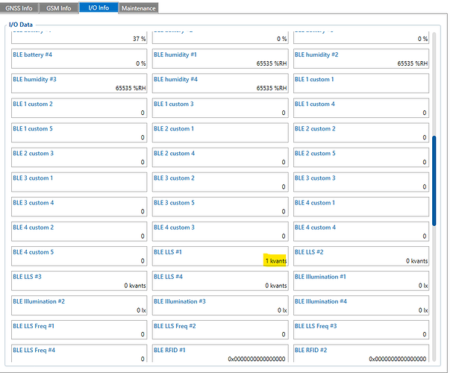Click the BLE battery #4 field
The height and width of the screenshot is (373, 468).
(x=80, y=59)
